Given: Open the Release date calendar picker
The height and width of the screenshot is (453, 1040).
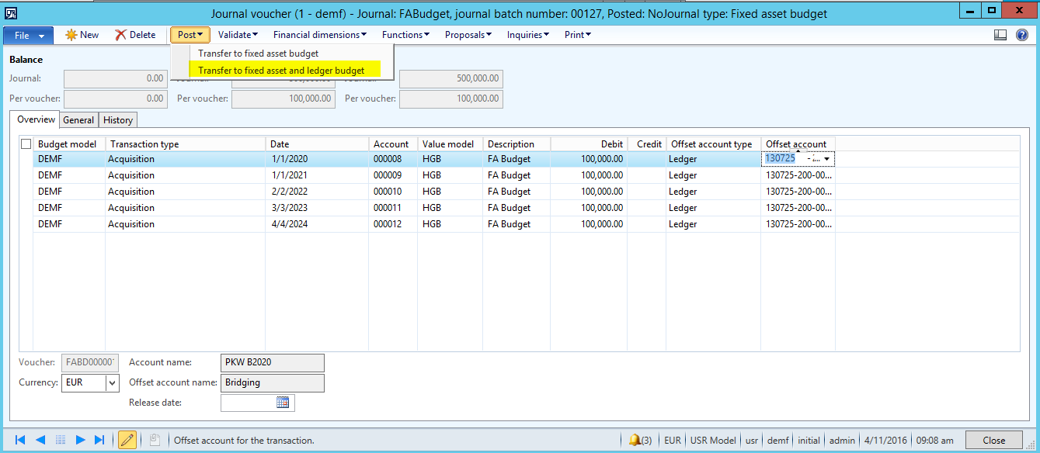Looking at the screenshot, I should [x=283, y=403].
